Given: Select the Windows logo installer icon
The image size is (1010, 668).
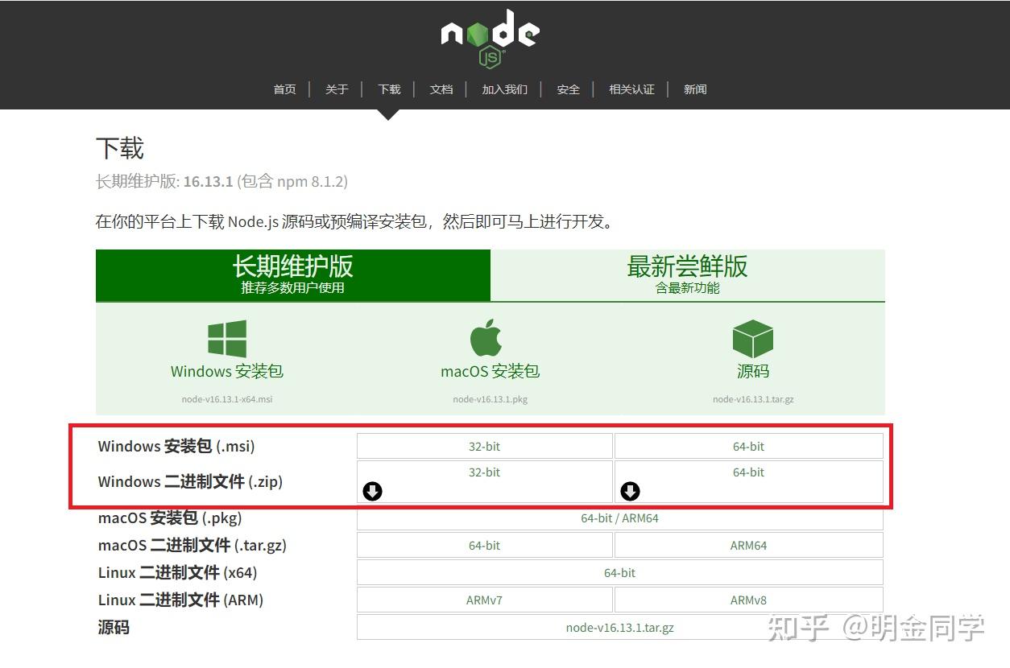Looking at the screenshot, I should click(x=226, y=336).
